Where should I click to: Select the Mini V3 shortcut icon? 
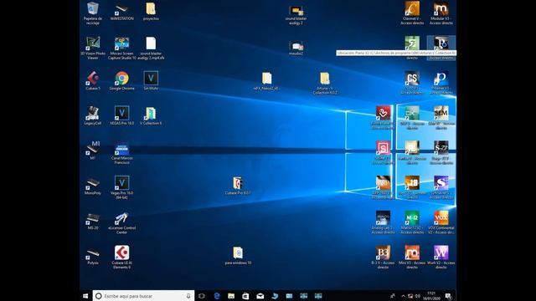412,258
